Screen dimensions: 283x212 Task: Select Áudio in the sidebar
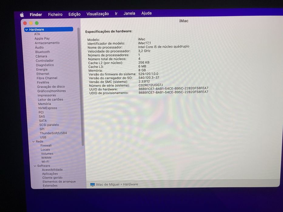39,48
